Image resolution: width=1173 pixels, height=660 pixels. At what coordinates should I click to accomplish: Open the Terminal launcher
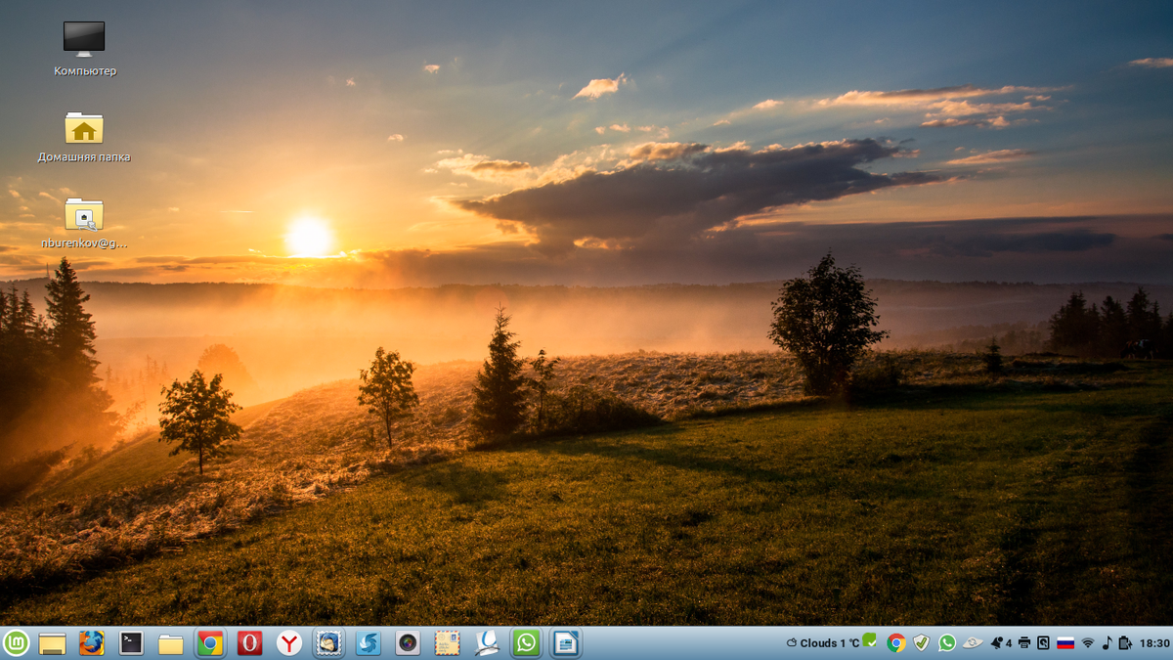coord(131,642)
